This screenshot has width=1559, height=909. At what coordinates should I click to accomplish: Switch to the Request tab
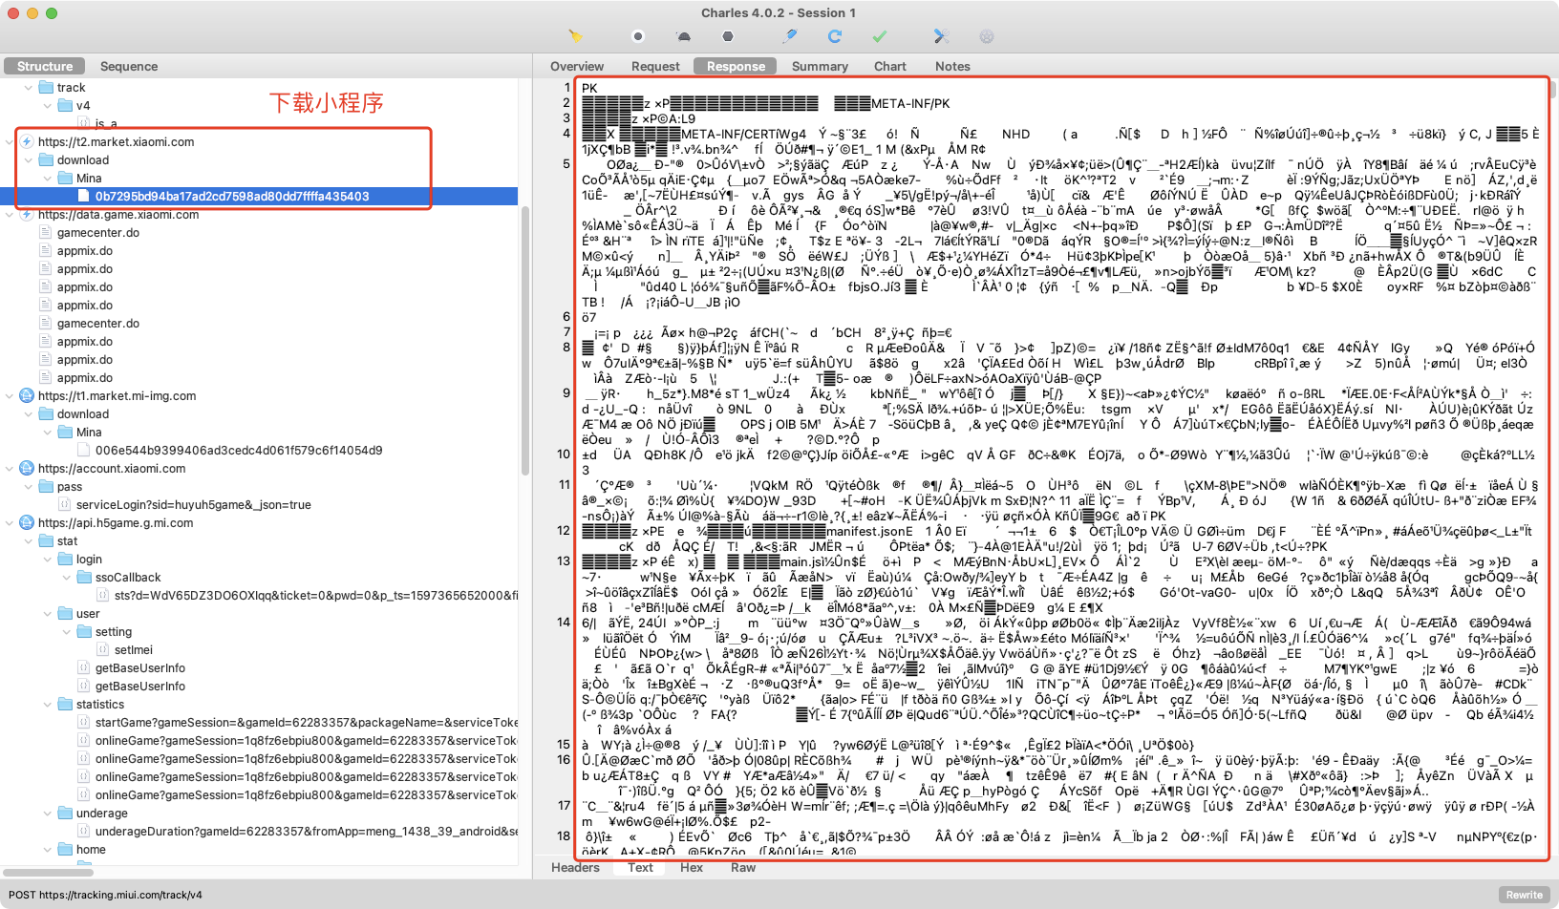click(x=655, y=67)
